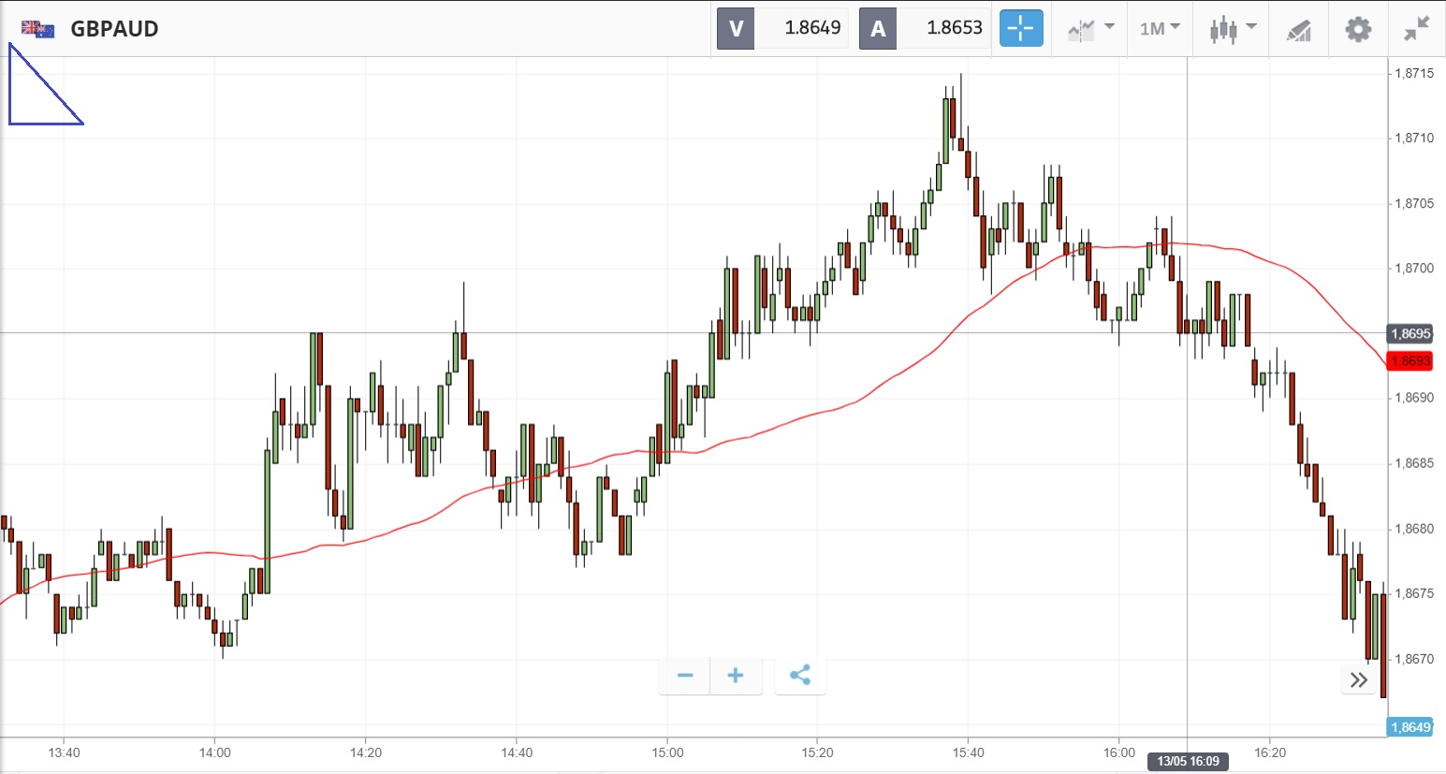
Task: Click the 1,8705 price axis label
Action: (1414, 203)
